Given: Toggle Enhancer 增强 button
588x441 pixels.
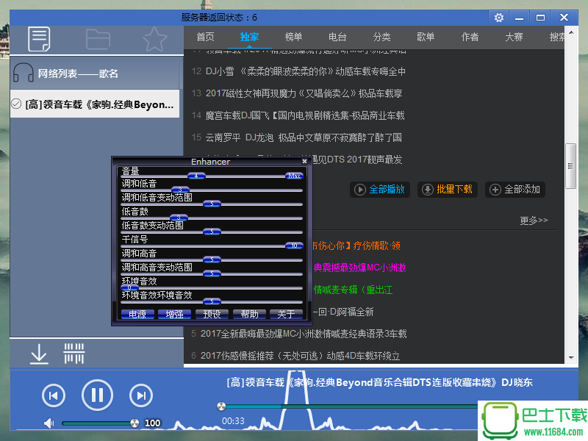Looking at the screenshot, I should [x=174, y=314].
